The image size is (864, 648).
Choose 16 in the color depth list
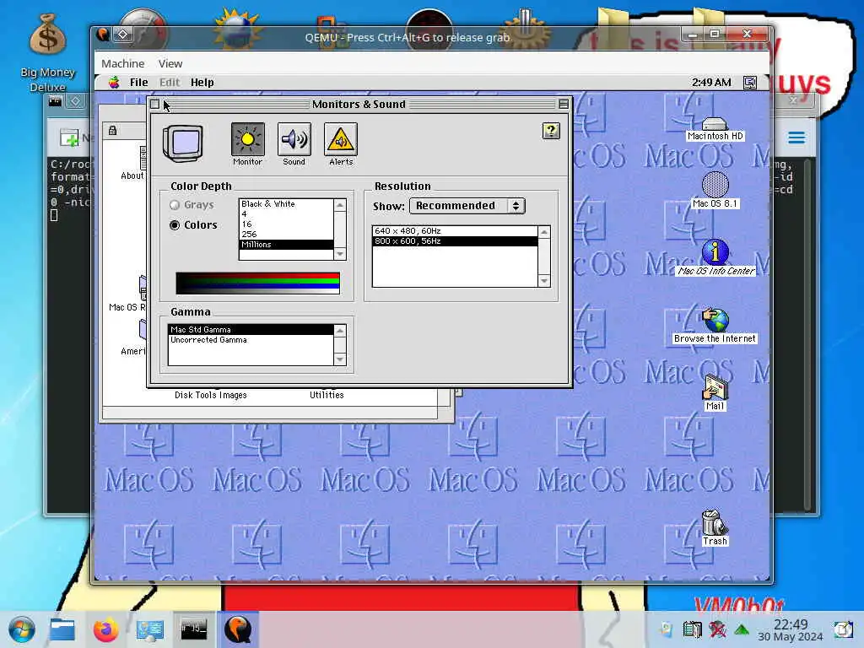[286, 224]
